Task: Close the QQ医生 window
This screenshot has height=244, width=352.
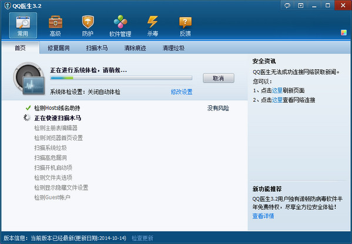Action: coord(343,5)
